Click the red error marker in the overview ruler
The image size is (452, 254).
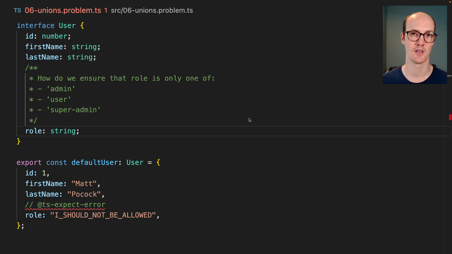(450, 117)
